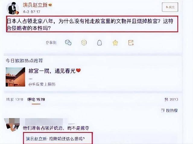Screen dimensions: 193x144
Task: Share to Qzone star icon
Action: tap(115, 43)
